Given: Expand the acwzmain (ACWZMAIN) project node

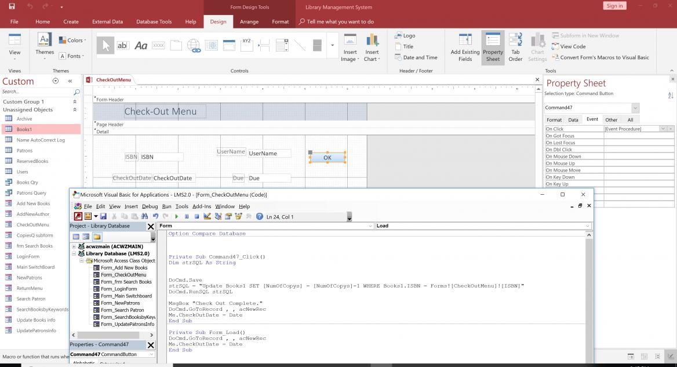Looking at the screenshot, I should pos(74,246).
